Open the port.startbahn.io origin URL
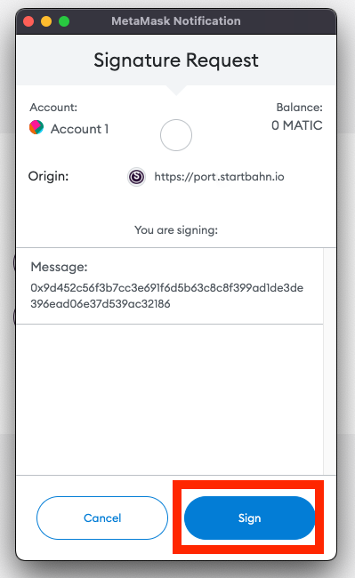 219,177
